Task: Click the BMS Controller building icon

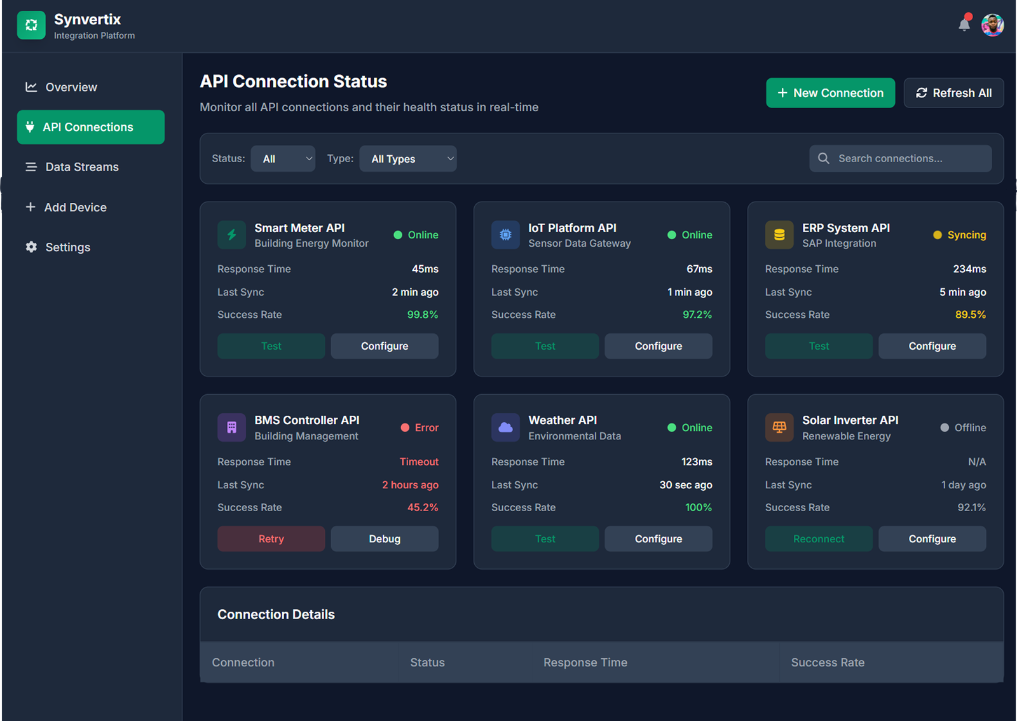Action: (x=231, y=428)
